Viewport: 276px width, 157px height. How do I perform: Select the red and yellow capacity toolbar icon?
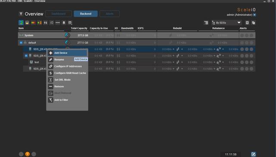33,23
